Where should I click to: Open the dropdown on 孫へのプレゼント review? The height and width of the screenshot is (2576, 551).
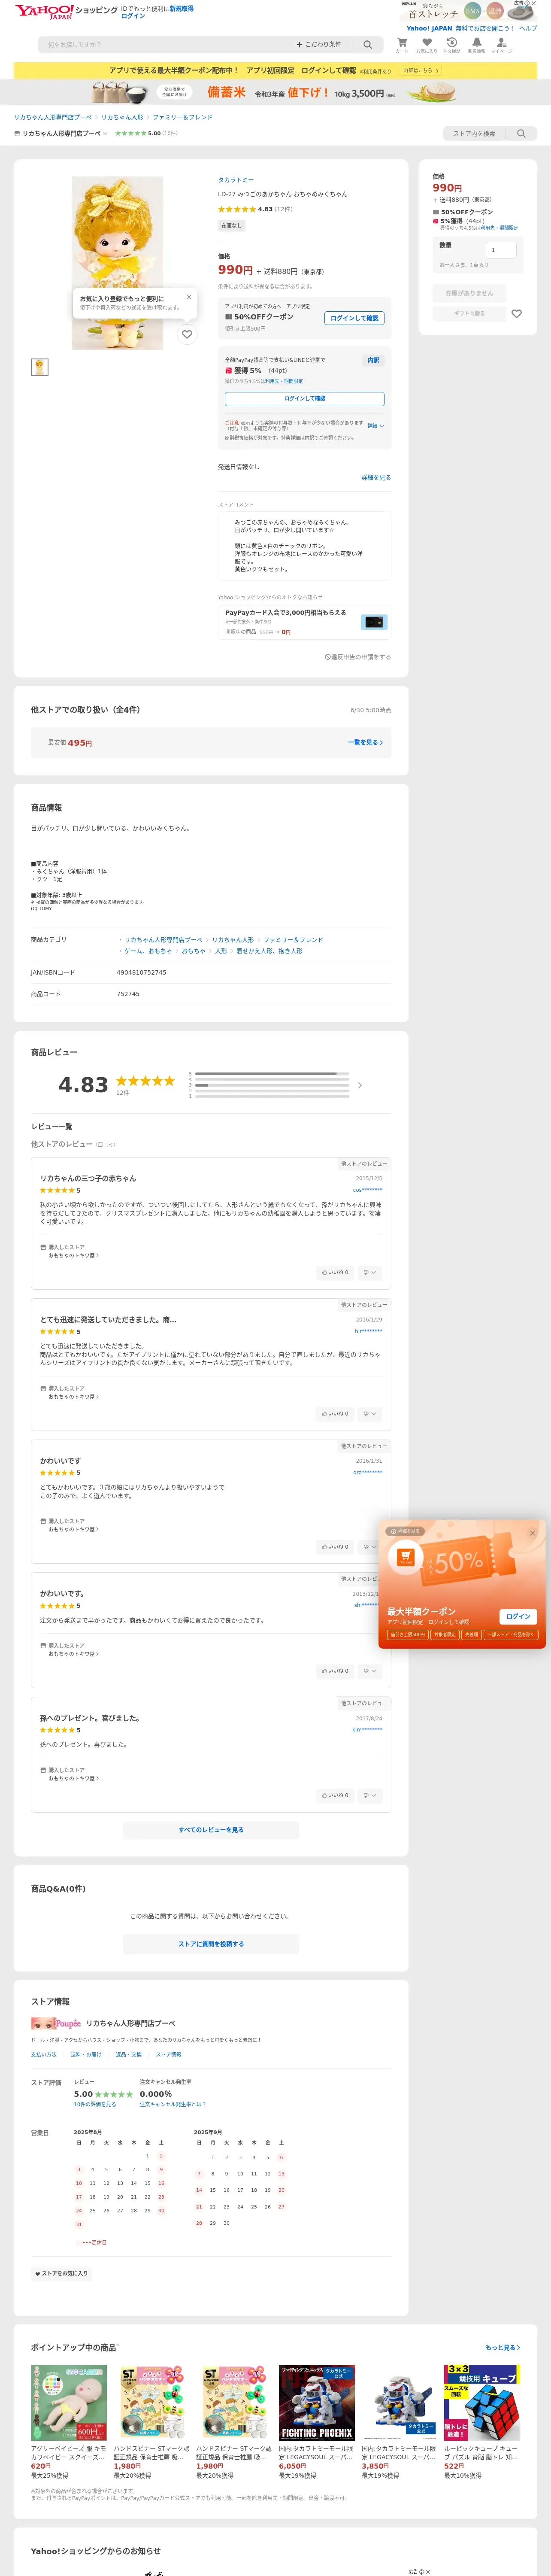(369, 1795)
